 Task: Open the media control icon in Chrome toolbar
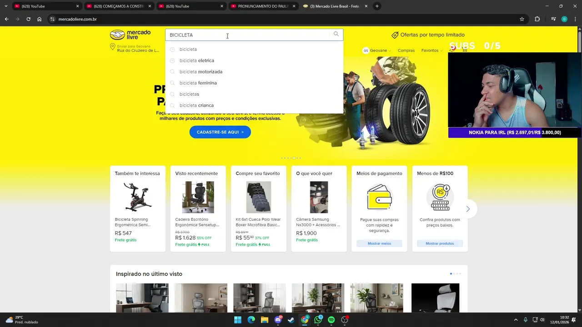(553, 19)
